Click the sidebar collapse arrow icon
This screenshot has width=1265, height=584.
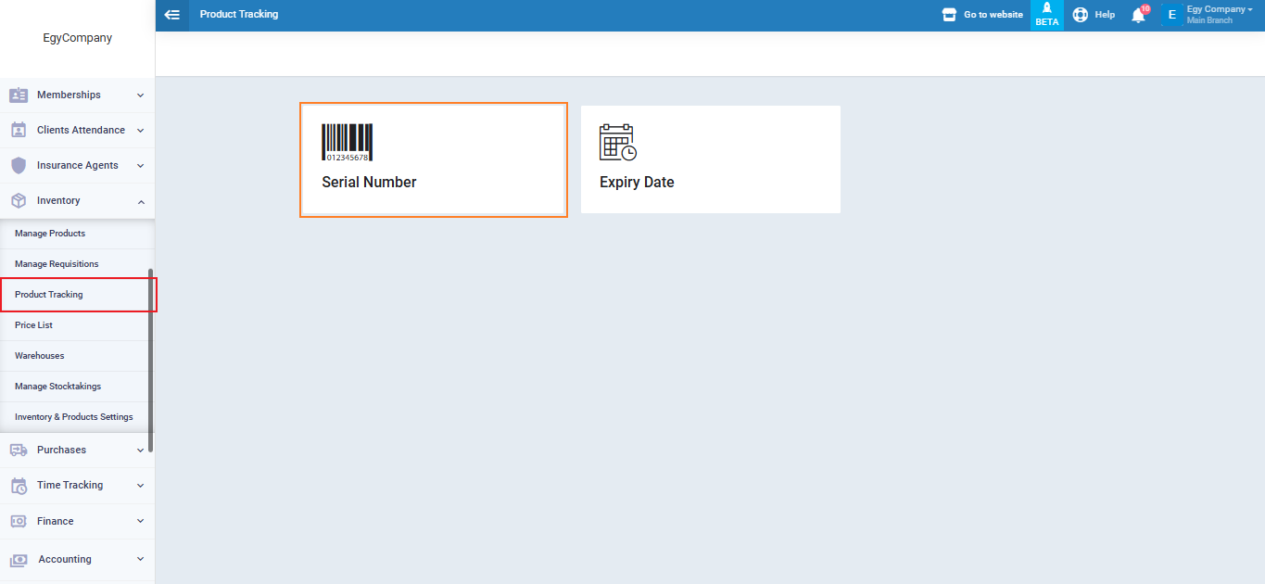coord(171,15)
